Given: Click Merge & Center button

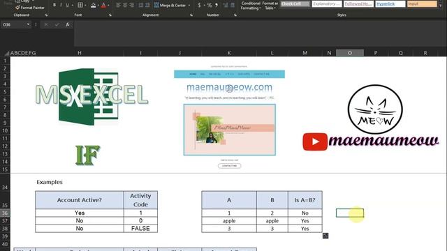Looking at the screenshot, I should (170, 5).
